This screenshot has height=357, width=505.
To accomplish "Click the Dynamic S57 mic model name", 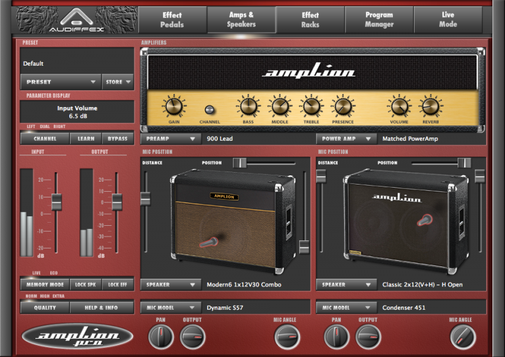I will point(256,308).
